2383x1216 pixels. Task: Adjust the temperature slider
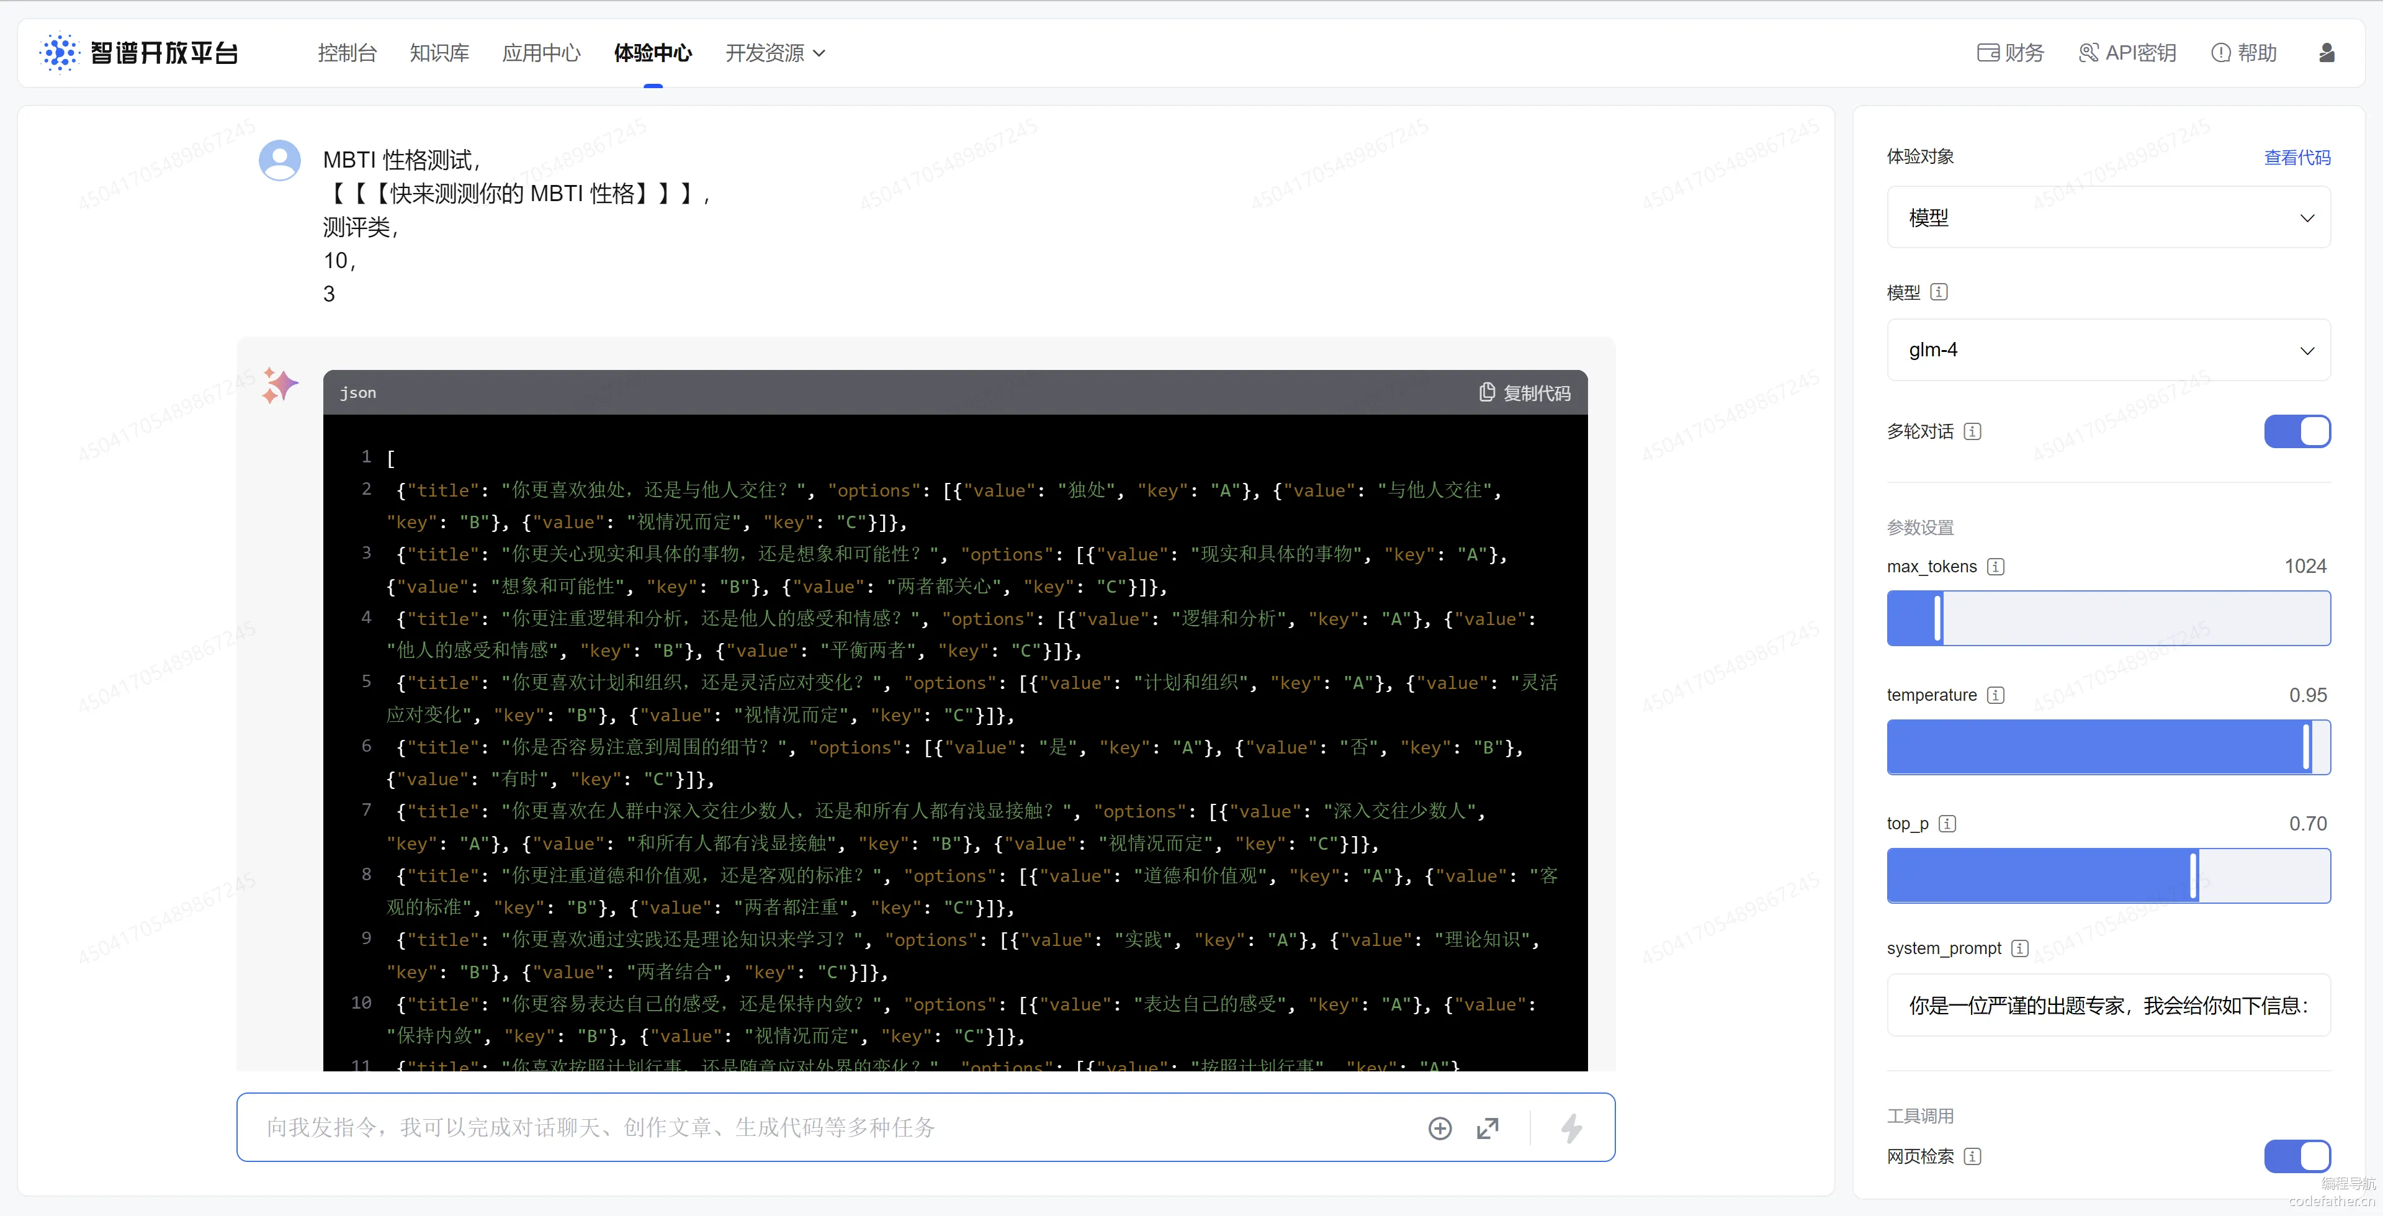[2108, 747]
